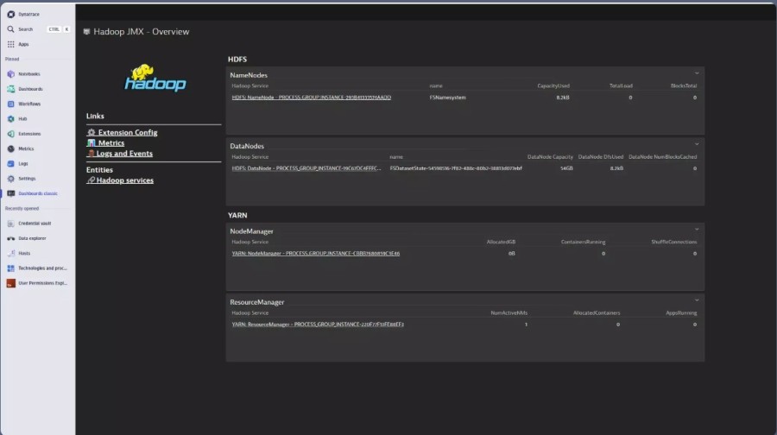This screenshot has height=435, width=777.
Task: Open Technologies and processes icon
Action: 11,268
